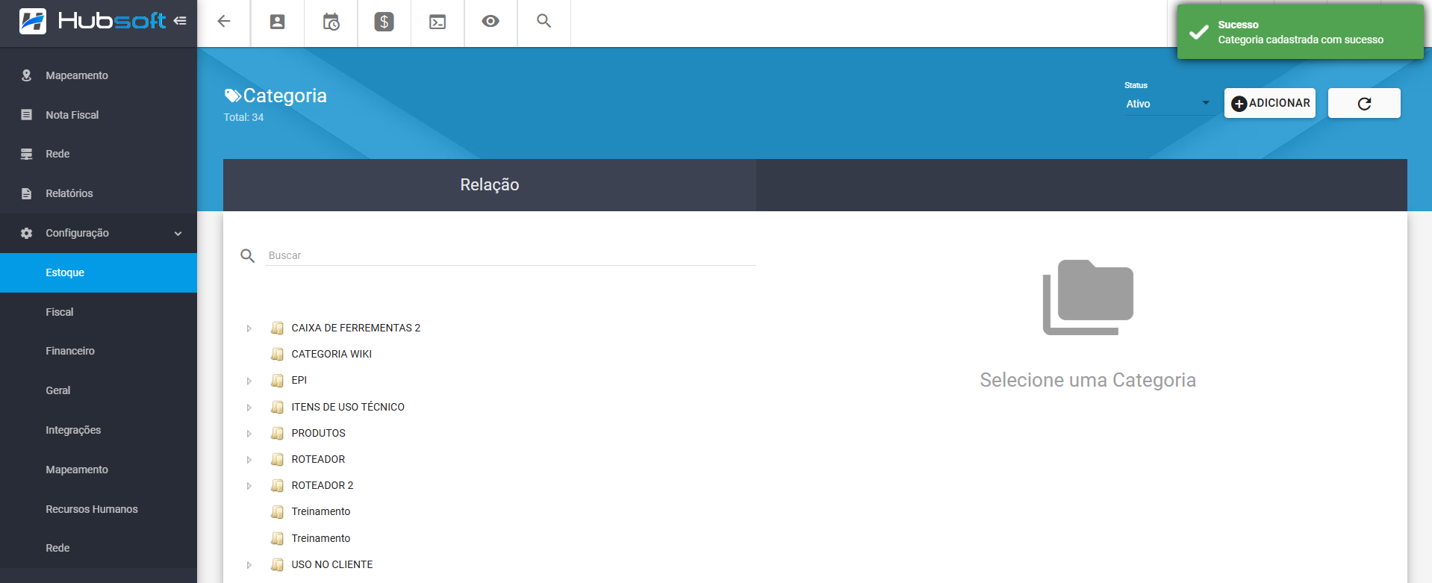The width and height of the screenshot is (1432, 583).
Task: Expand the EPI tree node
Action: (249, 381)
